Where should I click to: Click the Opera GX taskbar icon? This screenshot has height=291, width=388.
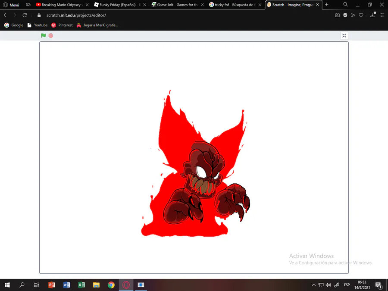[126, 285]
